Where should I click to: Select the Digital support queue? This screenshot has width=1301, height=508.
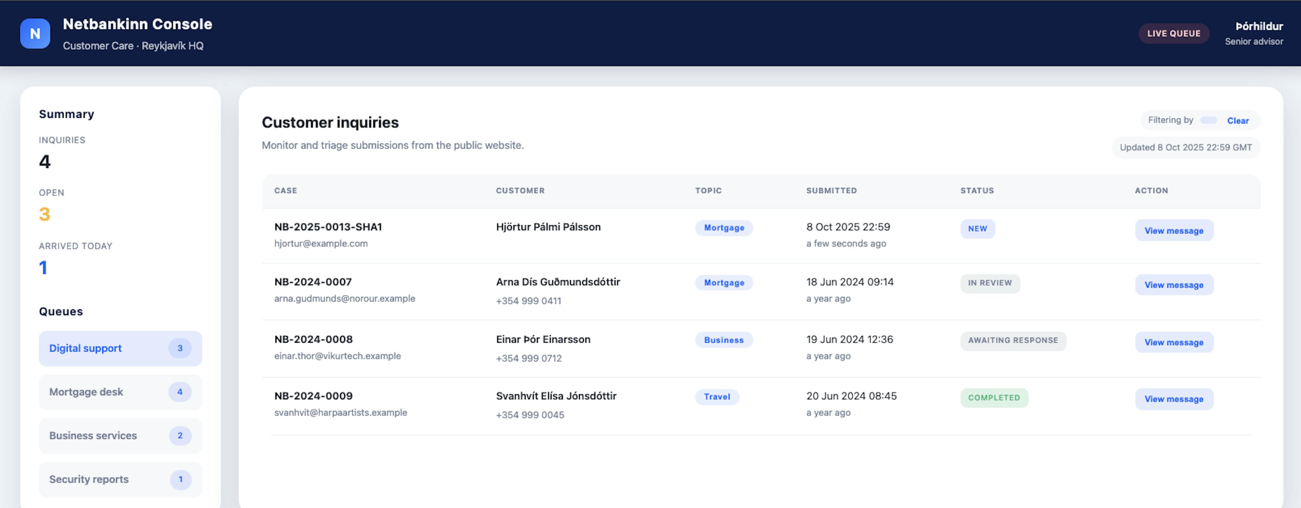click(x=86, y=348)
